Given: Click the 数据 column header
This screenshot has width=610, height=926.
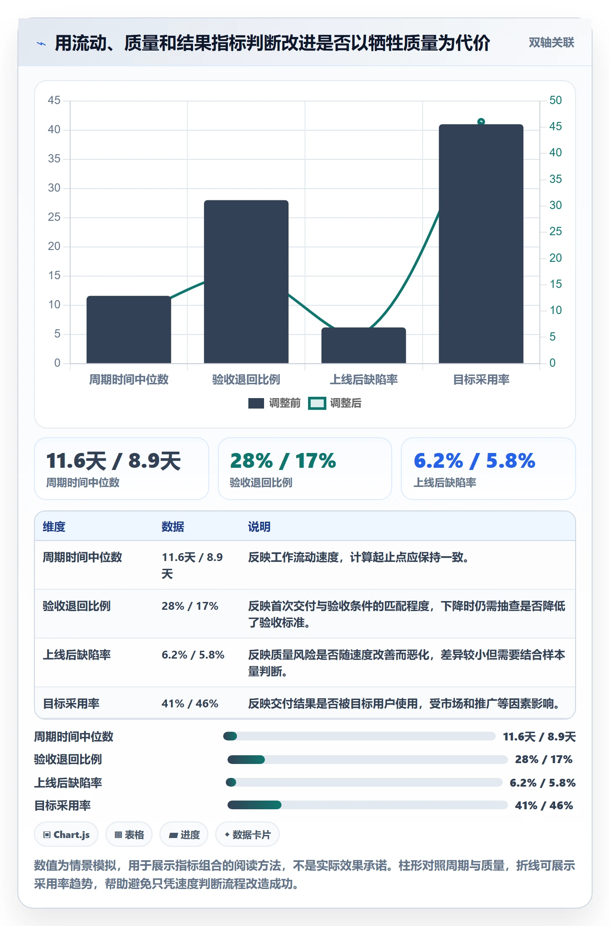Looking at the screenshot, I should tap(173, 527).
